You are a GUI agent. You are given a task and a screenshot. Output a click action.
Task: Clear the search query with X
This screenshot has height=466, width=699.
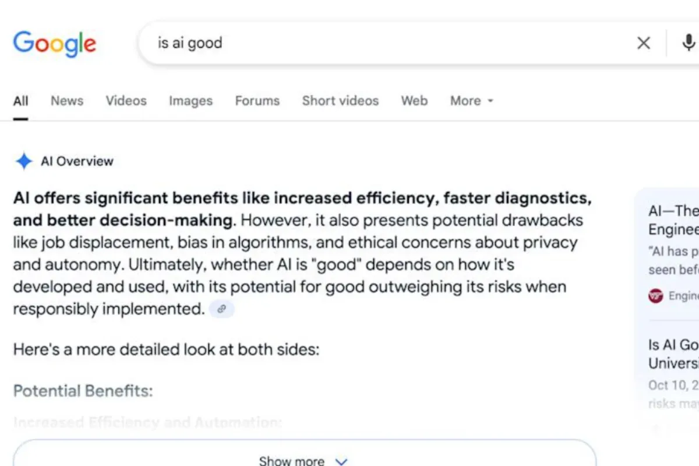tap(643, 43)
